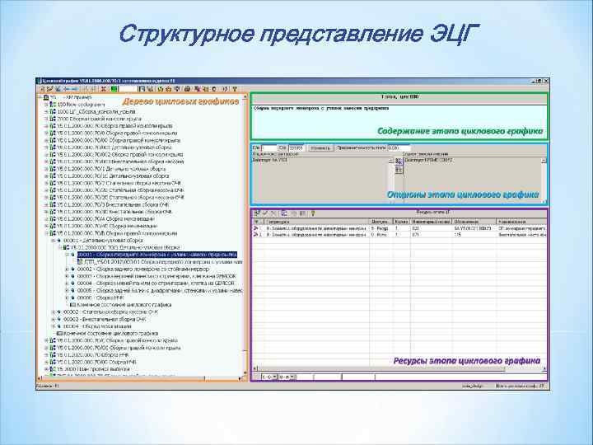Click the 'Наименование' column header
This screenshot has height=445, width=593.
click(x=521, y=222)
